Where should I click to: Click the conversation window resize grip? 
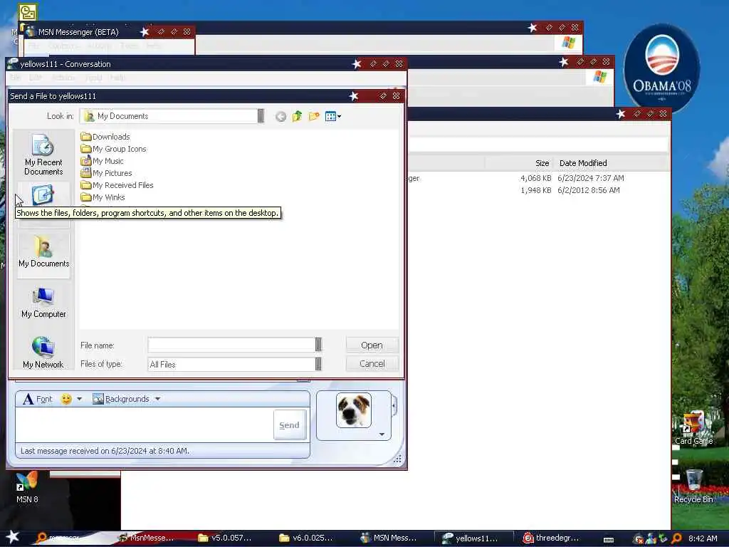click(397, 459)
